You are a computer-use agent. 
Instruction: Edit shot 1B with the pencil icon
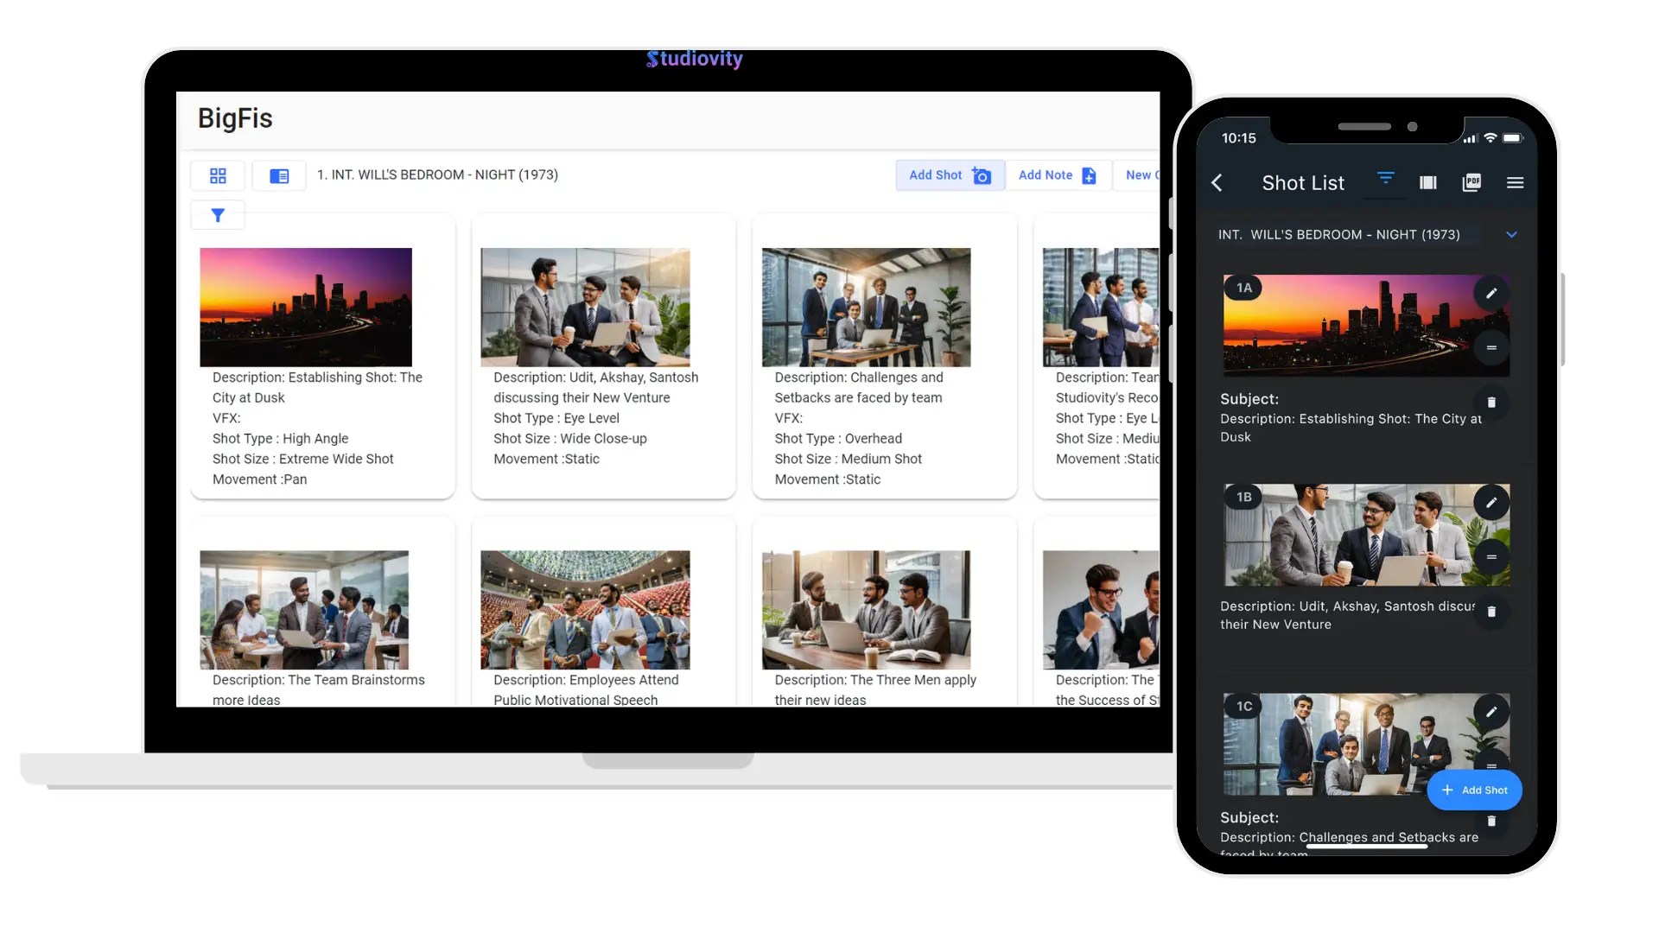(1491, 503)
